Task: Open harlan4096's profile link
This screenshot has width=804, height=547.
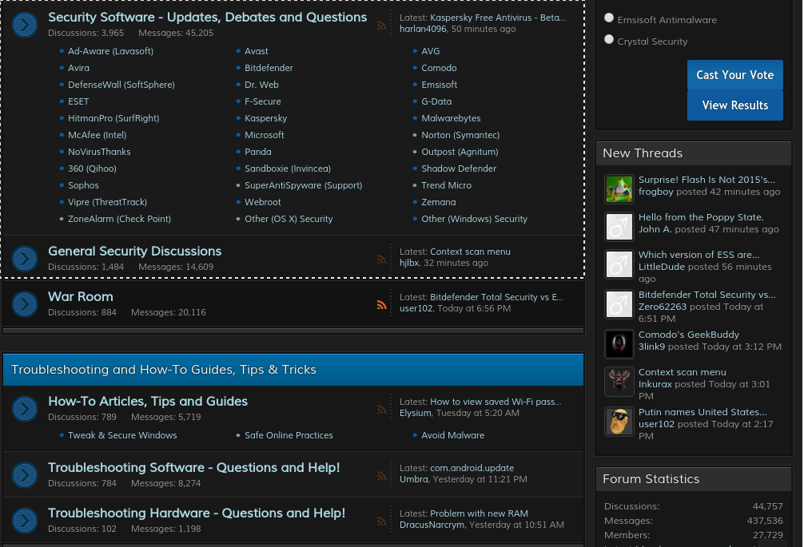Action: [423, 29]
